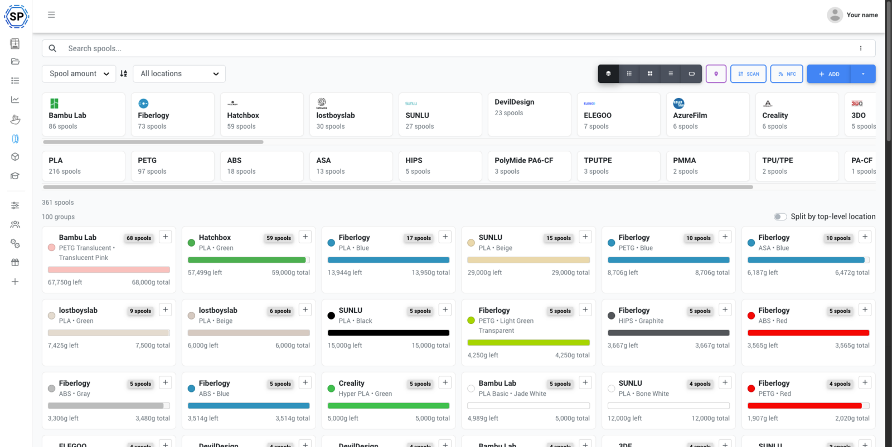892x447 pixels.
Task: Open the three-dot menu in search bar
Action: tap(861, 48)
